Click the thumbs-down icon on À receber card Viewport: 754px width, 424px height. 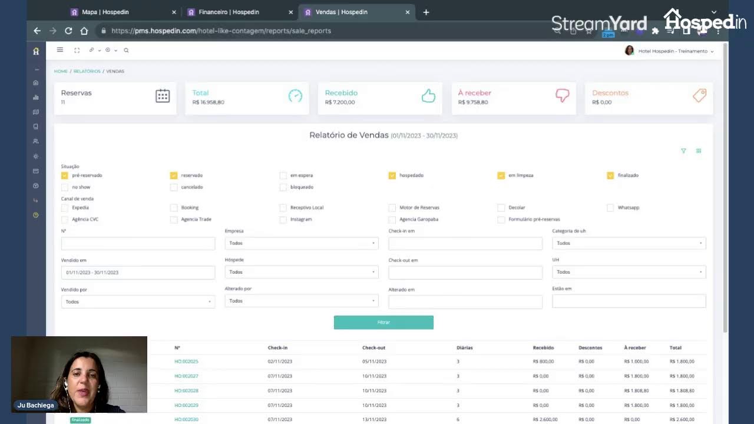[x=563, y=96]
